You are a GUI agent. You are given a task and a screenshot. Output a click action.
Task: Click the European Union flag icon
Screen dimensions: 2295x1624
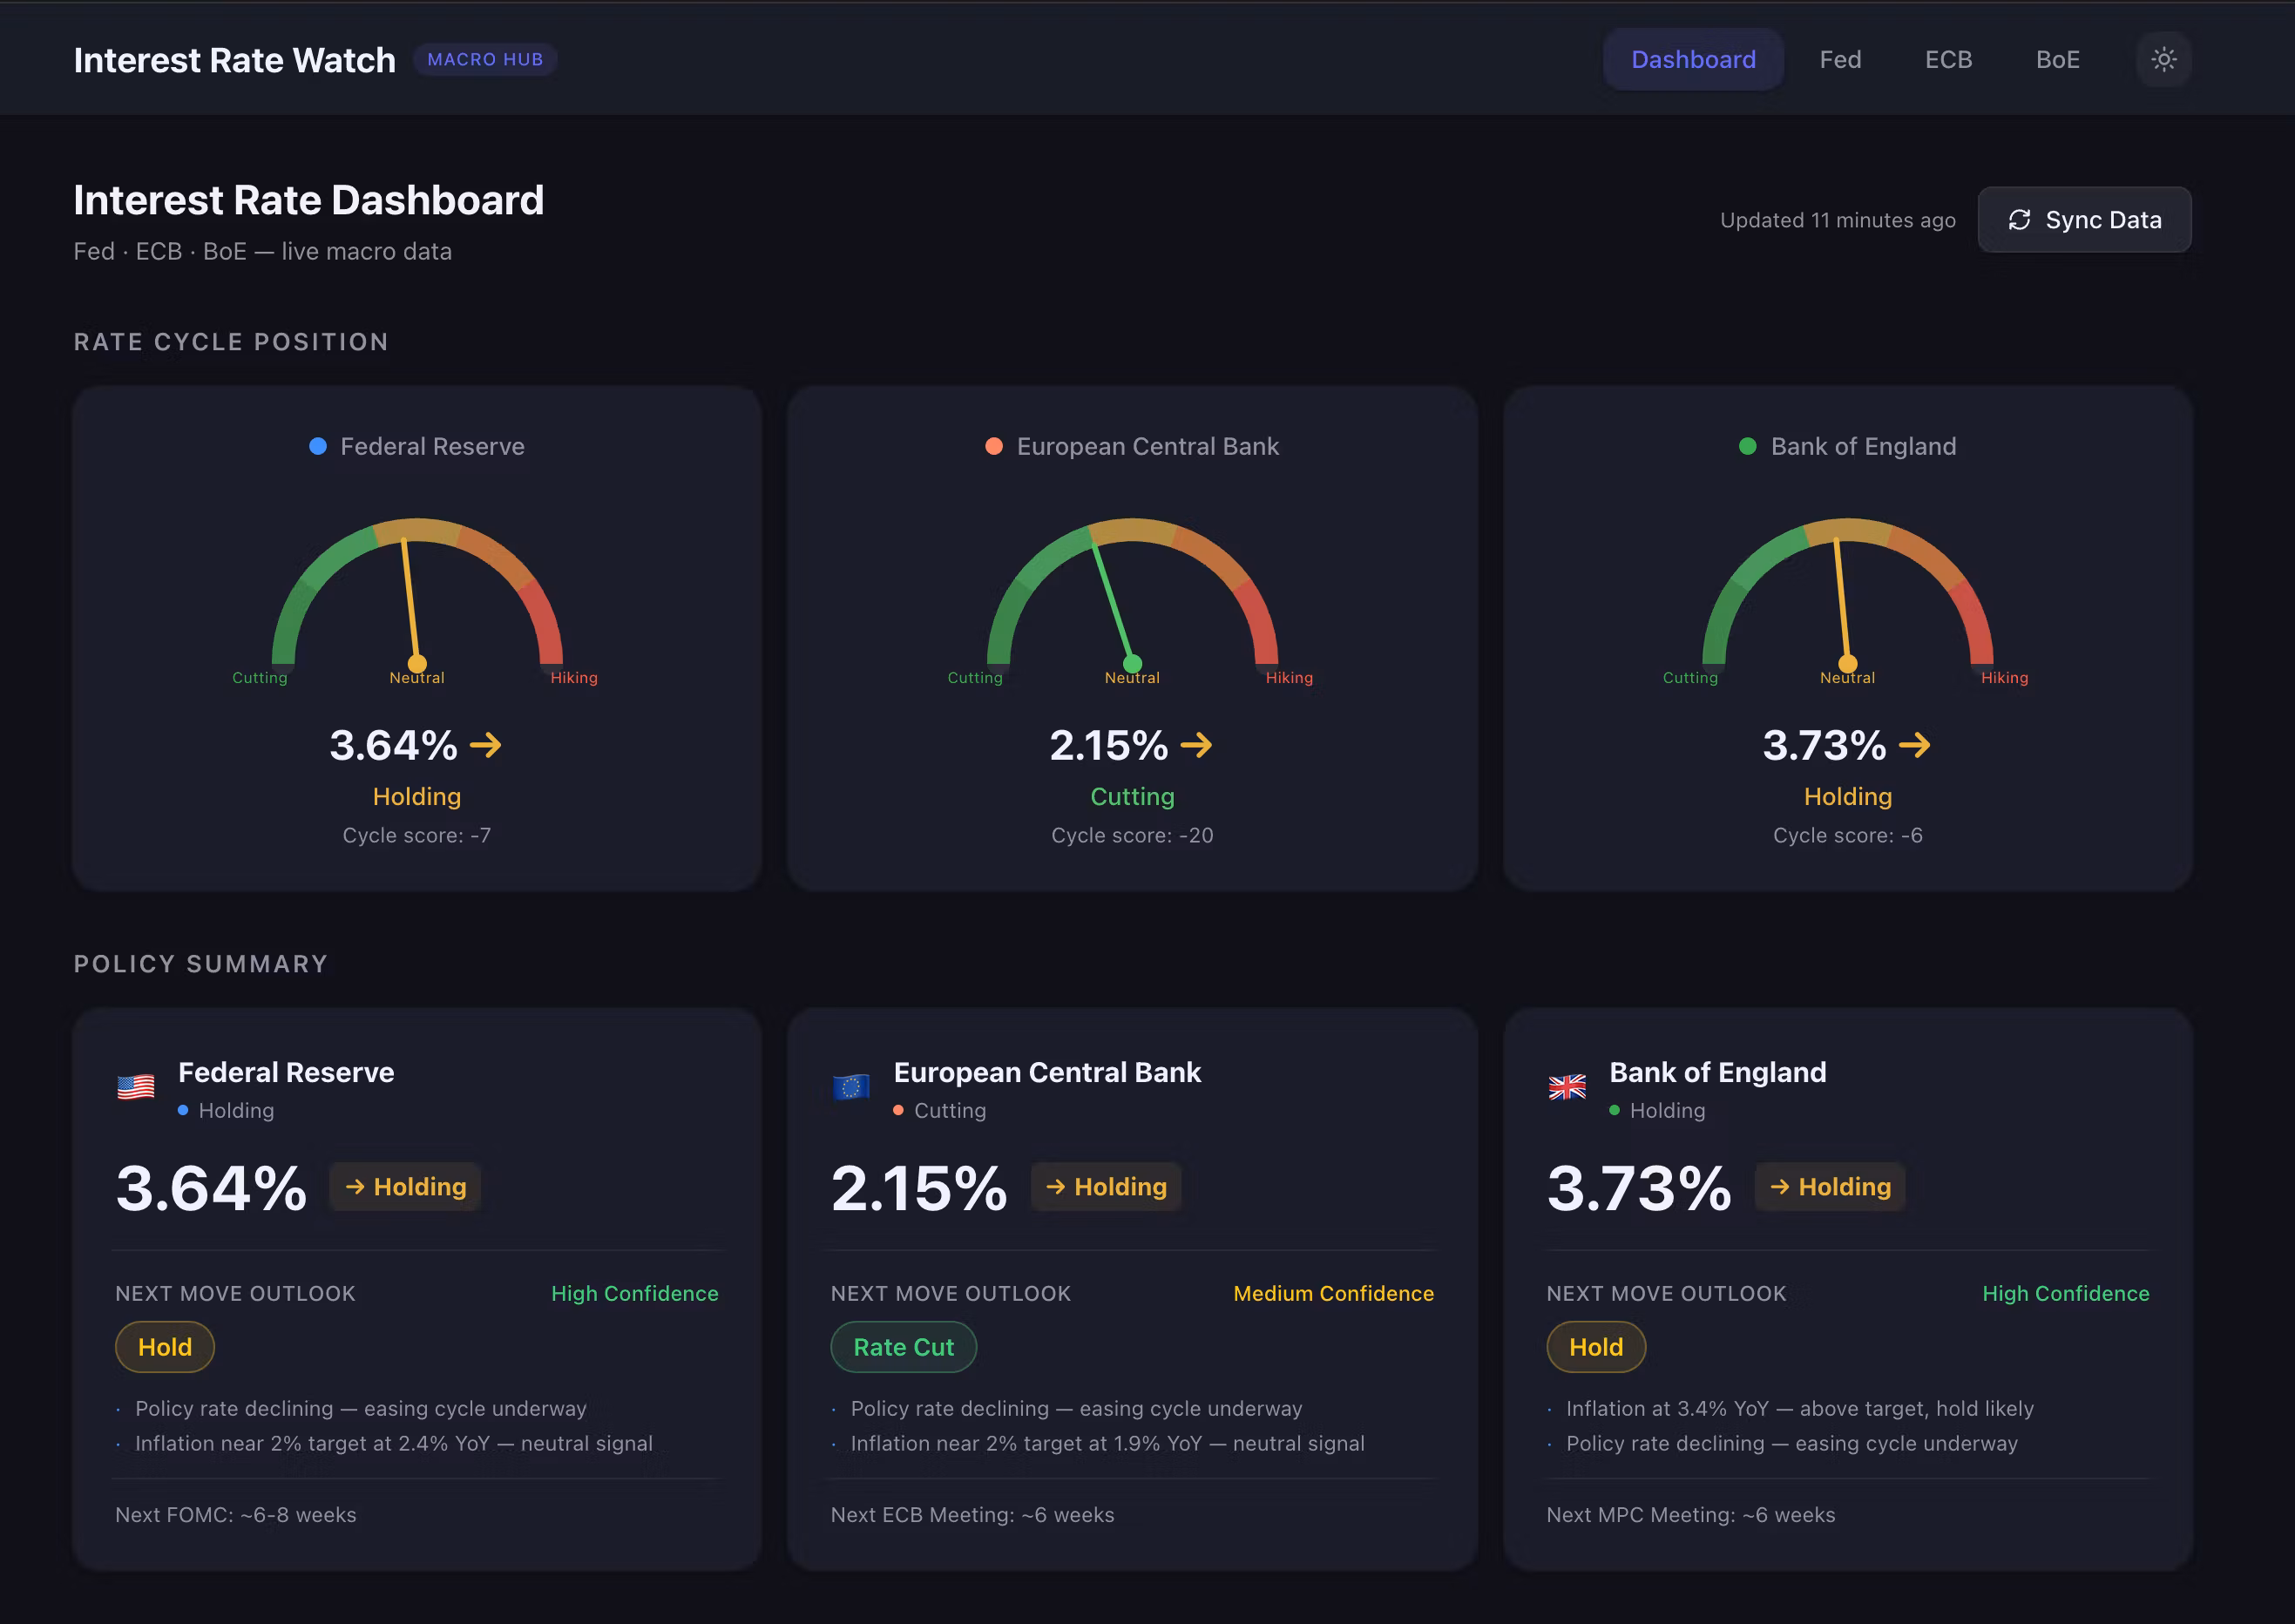pos(851,1087)
